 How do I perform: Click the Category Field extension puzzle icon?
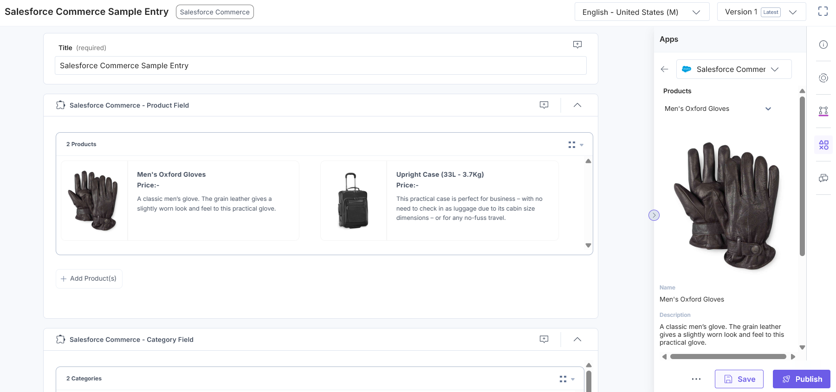60,340
